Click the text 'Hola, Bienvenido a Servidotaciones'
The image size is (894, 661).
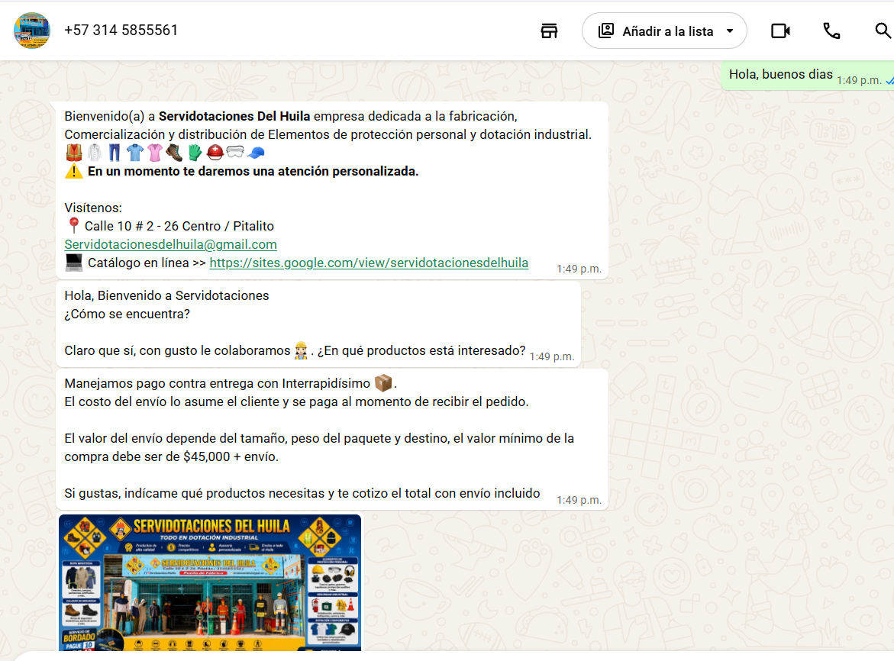pyautogui.click(x=166, y=295)
